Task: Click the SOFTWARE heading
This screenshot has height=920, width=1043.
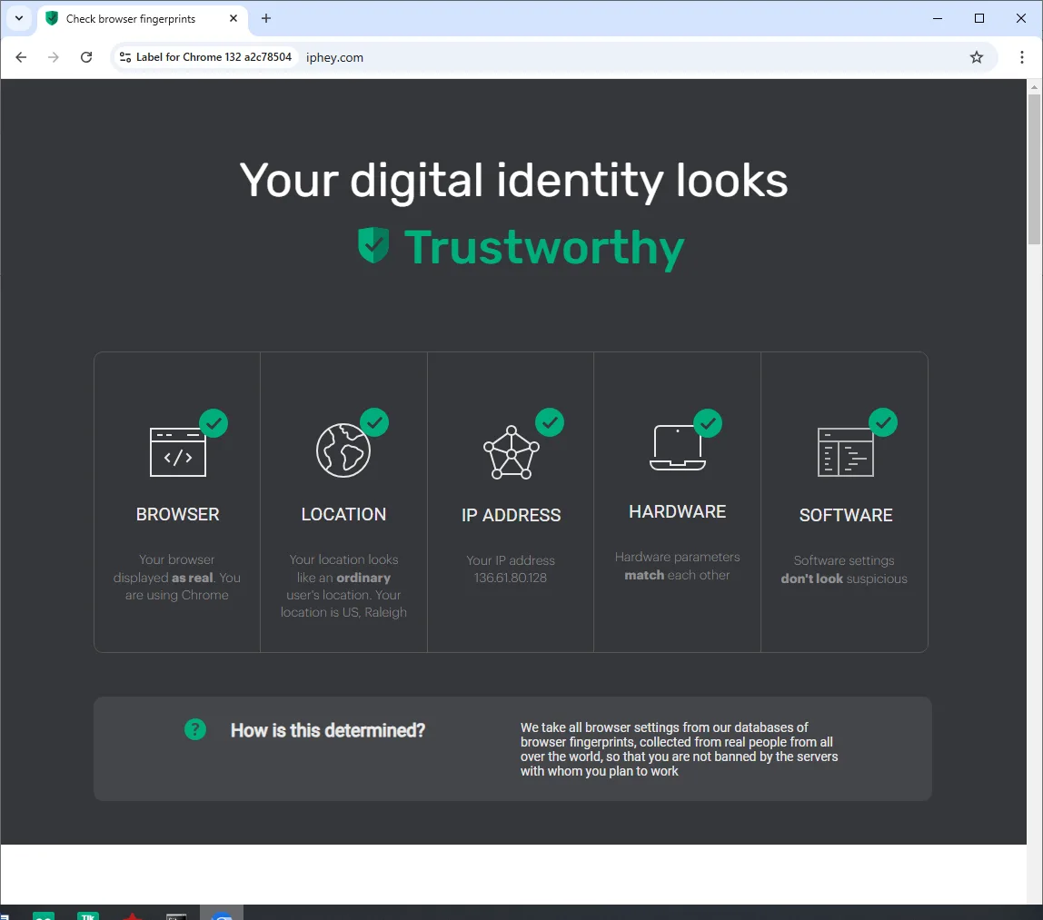Action: (846, 515)
